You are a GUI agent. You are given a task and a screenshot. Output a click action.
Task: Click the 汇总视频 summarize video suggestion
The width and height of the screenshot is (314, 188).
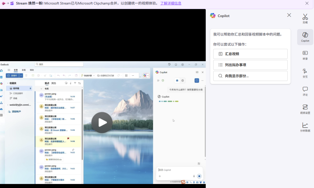pos(250,54)
